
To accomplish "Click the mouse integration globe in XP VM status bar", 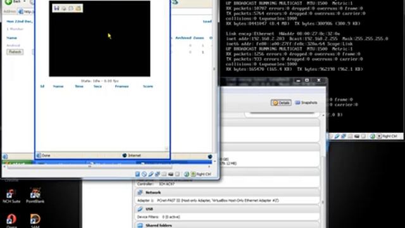I will [186, 174].
